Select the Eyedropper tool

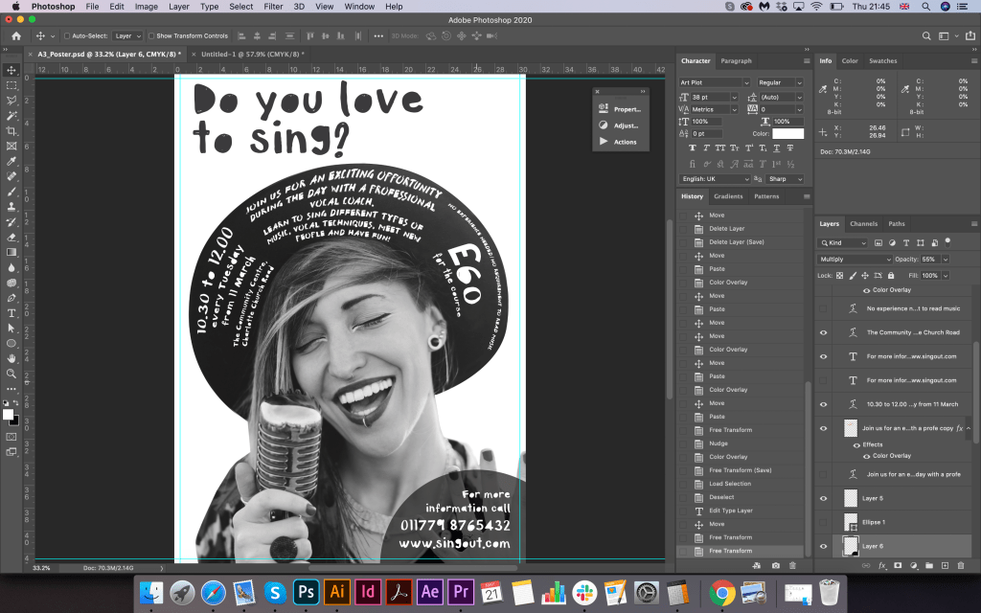(x=11, y=161)
